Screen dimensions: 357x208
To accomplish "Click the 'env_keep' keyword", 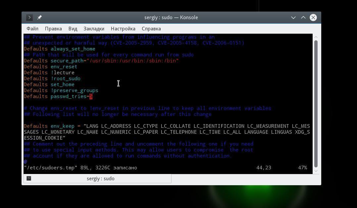I will click(62, 126).
